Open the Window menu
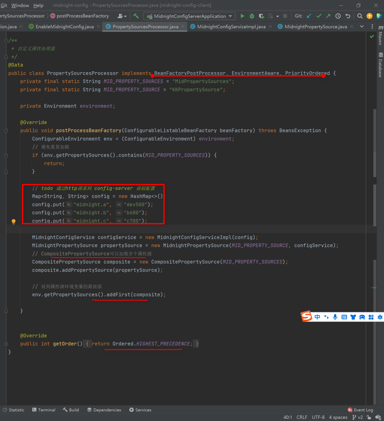This screenshot has width=384, height=421. click(20, 5)
